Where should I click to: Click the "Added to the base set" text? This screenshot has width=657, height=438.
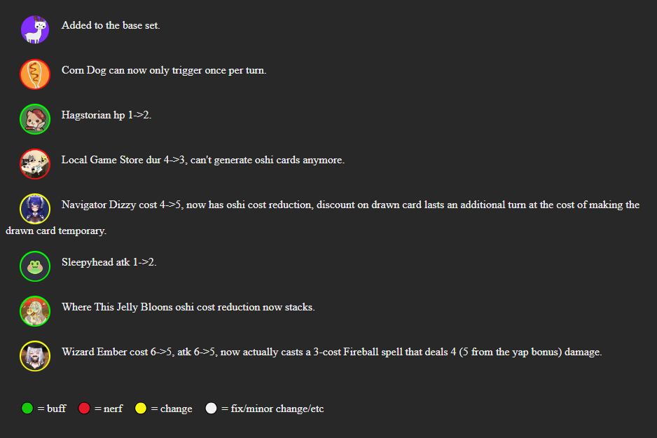click(111, 25)
